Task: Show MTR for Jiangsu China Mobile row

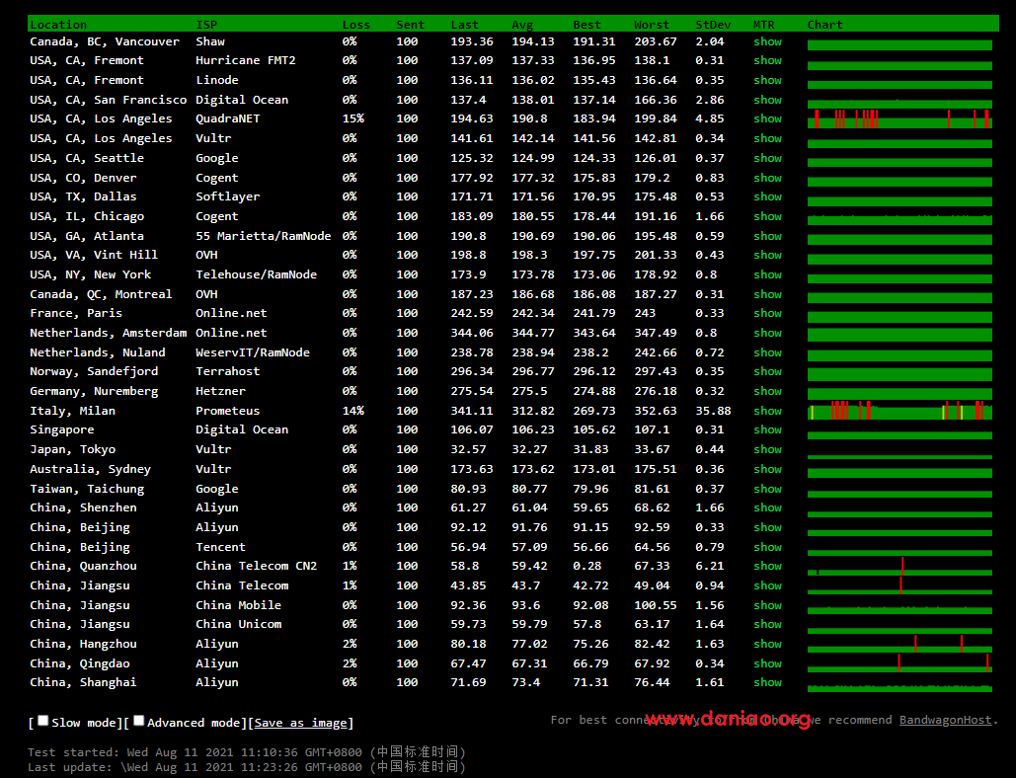Action: click(768, 605)
